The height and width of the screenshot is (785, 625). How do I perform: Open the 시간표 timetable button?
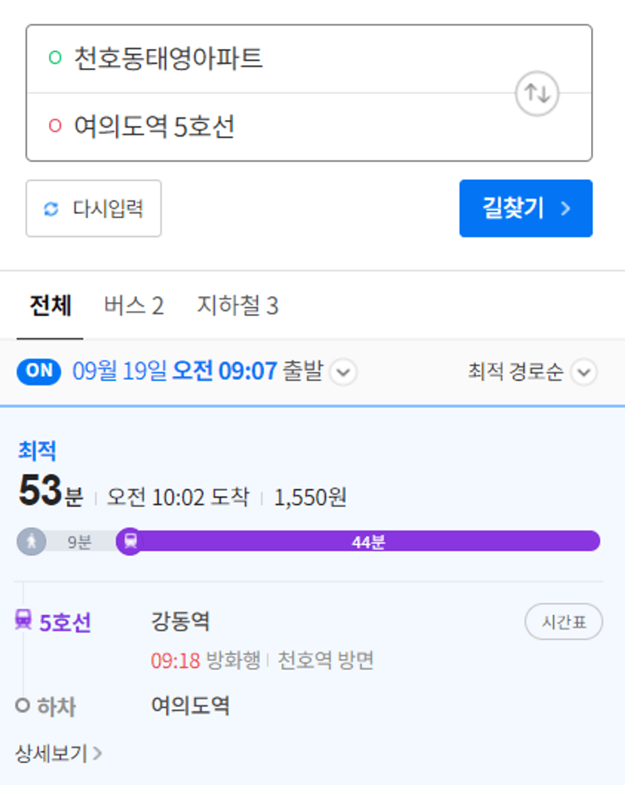click(x=563, y=622)
